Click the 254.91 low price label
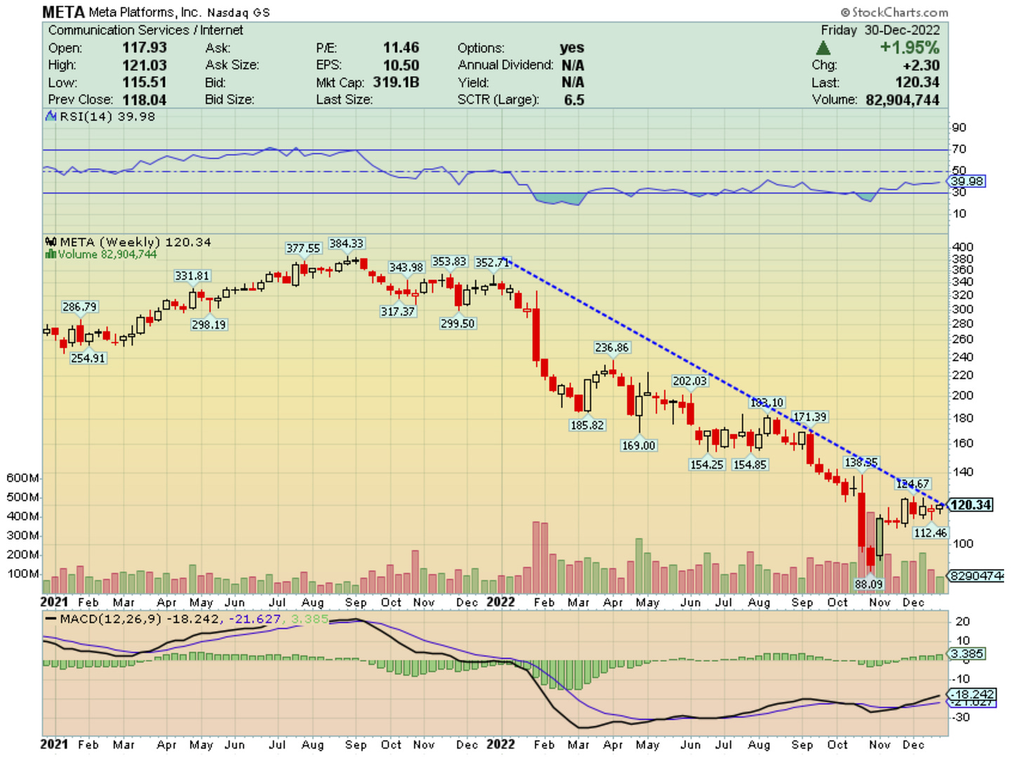 coord(88,358)
